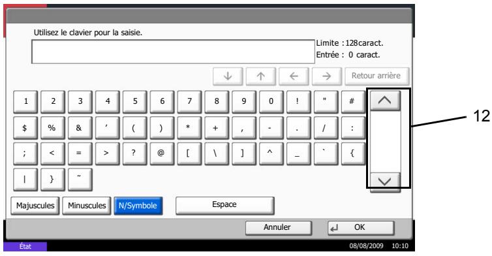492x256 pixels.
Task: Tap the 1 key
Action: [25, 102]
